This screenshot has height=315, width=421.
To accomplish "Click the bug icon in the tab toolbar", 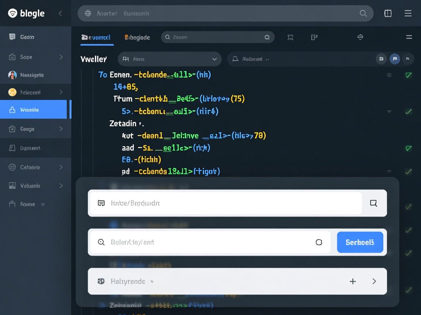I will (290, 37).
